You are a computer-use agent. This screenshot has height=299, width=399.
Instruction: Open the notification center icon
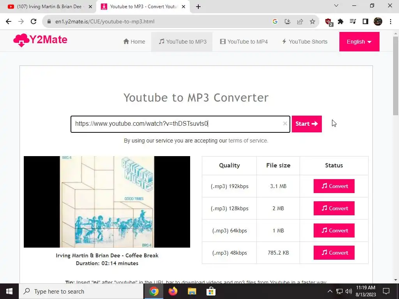386,291
